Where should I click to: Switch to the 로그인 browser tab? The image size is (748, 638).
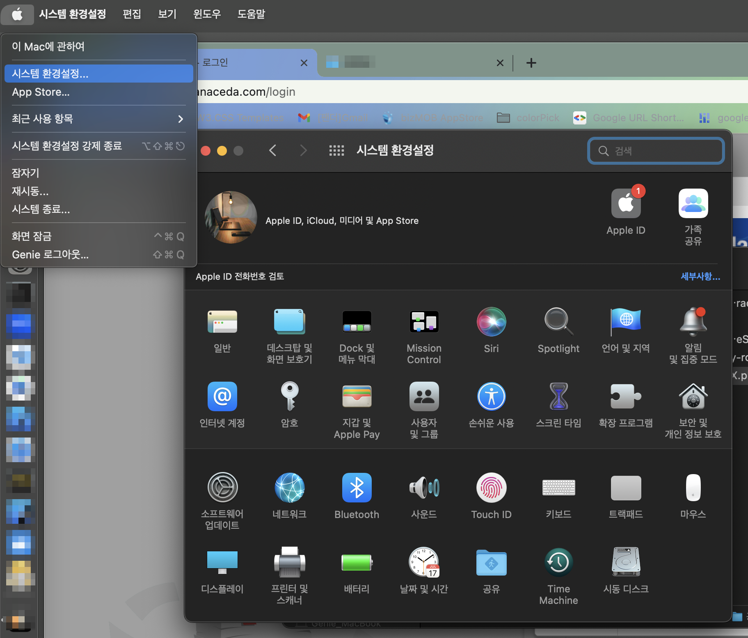[x=246, y=63]
